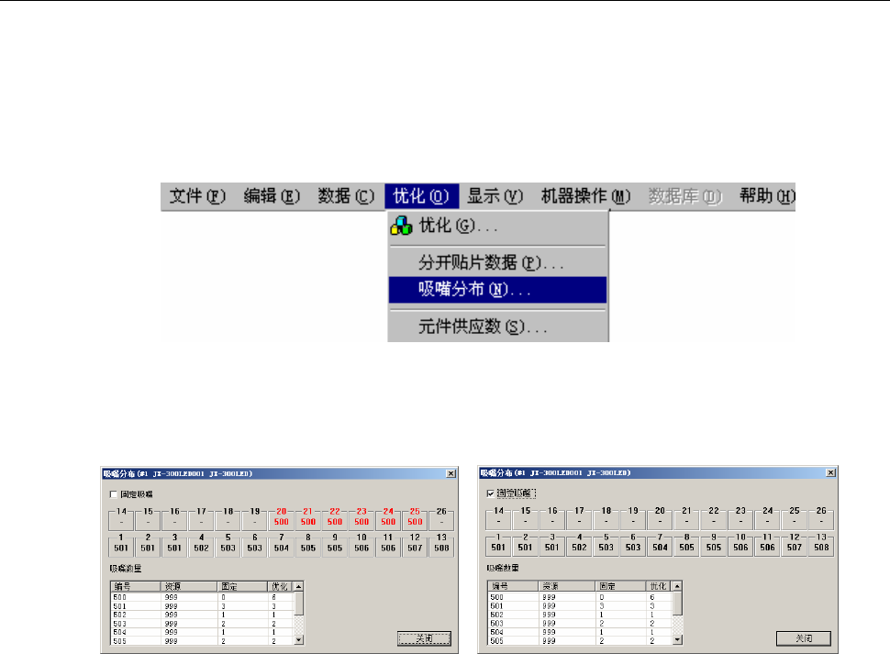Image resolution: width=890 pixels, height=654 pixels.
Task: Click nozzle slot 12 (507) in left dialog
Action: pos(415,544)
